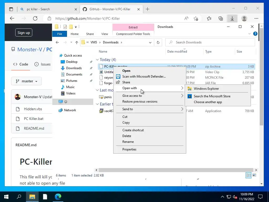Image resolution: width=269 pixels, height=202 pixels.
Task: Select Network in navigation pane
Action: 70,110
